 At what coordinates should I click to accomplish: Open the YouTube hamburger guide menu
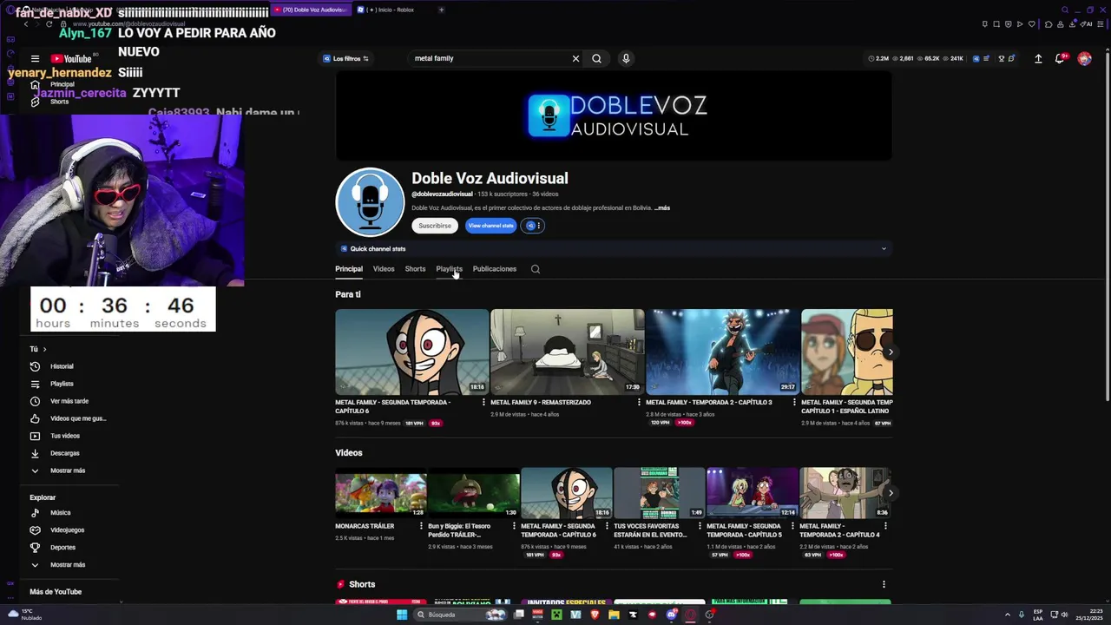click(35, 59)
